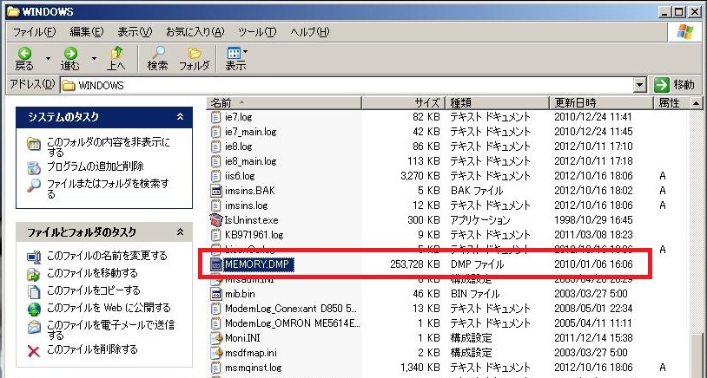
Task: Expand the address bar dropdown
Action: click(x=640, y=85)
